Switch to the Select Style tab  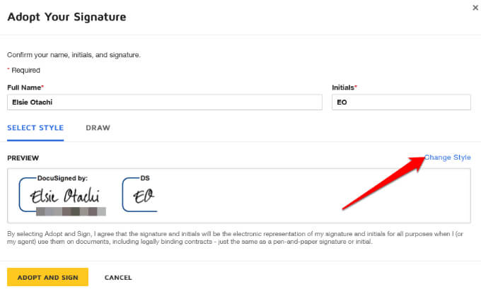pyautogui.click(x=35, y=128)
